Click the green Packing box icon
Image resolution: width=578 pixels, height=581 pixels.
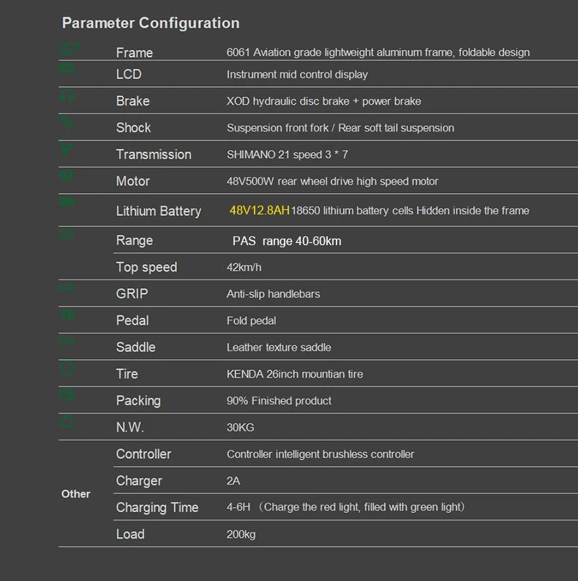click(x=67, y=395)
